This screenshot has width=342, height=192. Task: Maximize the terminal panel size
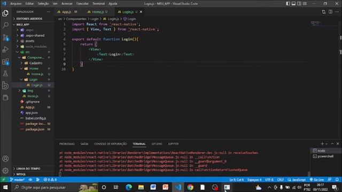pos(332,143)
